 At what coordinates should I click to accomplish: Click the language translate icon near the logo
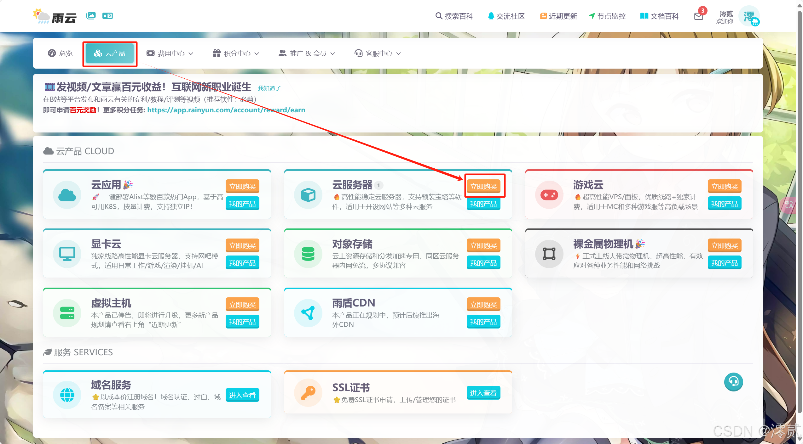[x=107, y=16]
